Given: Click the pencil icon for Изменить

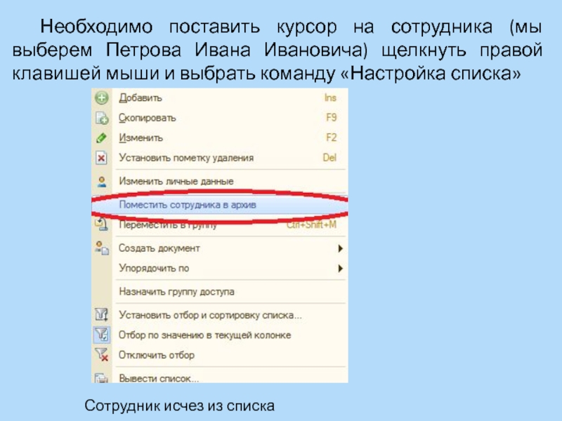Looking at the screenshot, I should click(x=101, y=138).
